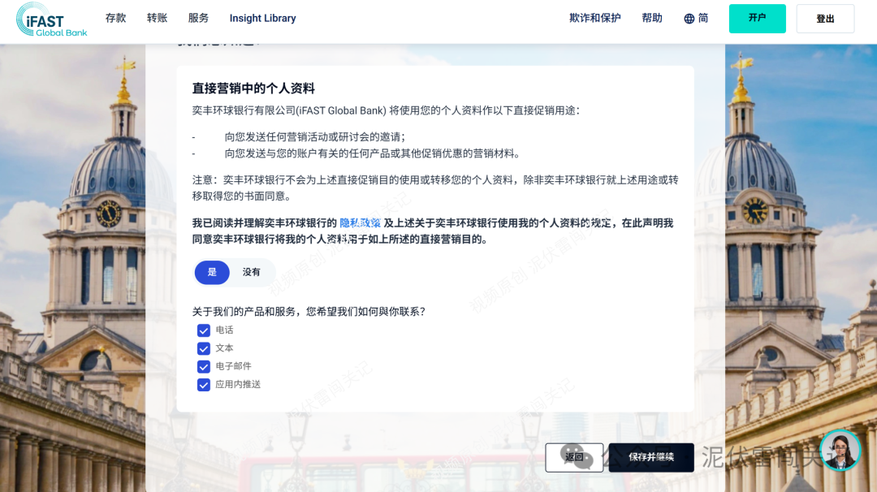The image size is (877, 492).
Task: Open live chat via the avatar icon
Action: (840, 451)
